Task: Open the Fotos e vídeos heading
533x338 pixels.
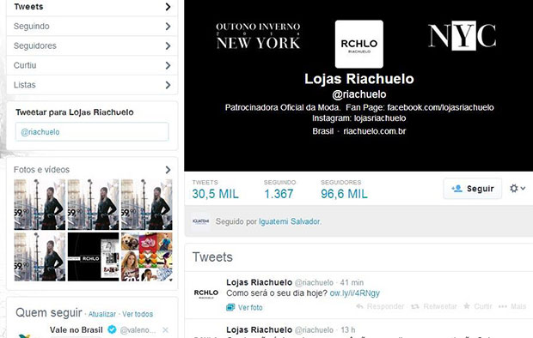Action: 41,169
